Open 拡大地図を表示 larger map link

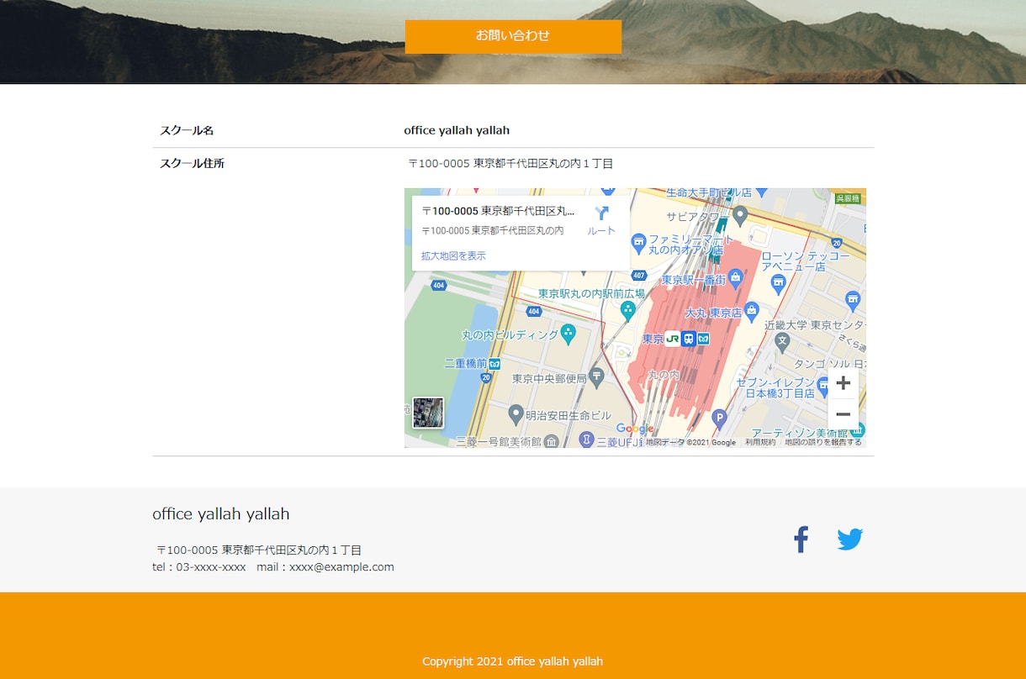tap(453, 255)
